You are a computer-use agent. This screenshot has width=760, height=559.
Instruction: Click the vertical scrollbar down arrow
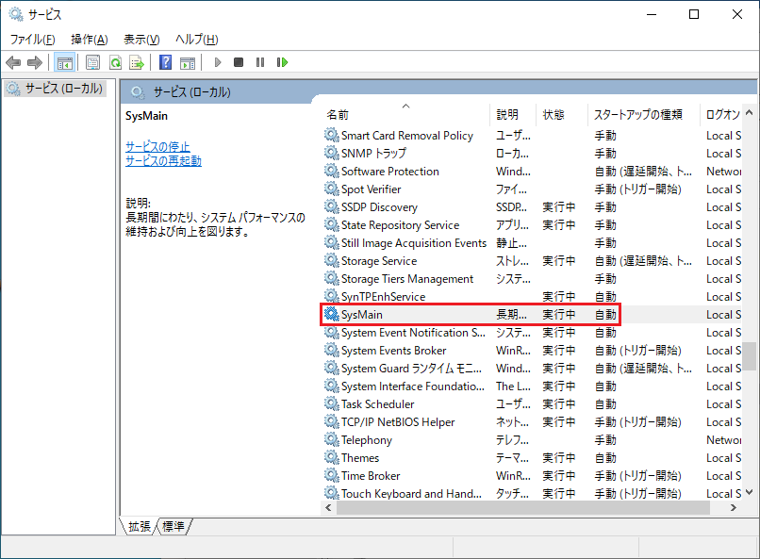point(750,492)
